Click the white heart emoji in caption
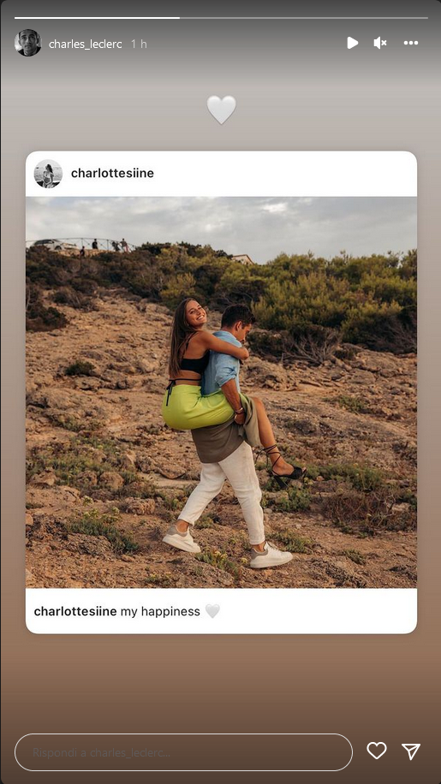This screenshot has height=784, width=441. tap(212, 611)
